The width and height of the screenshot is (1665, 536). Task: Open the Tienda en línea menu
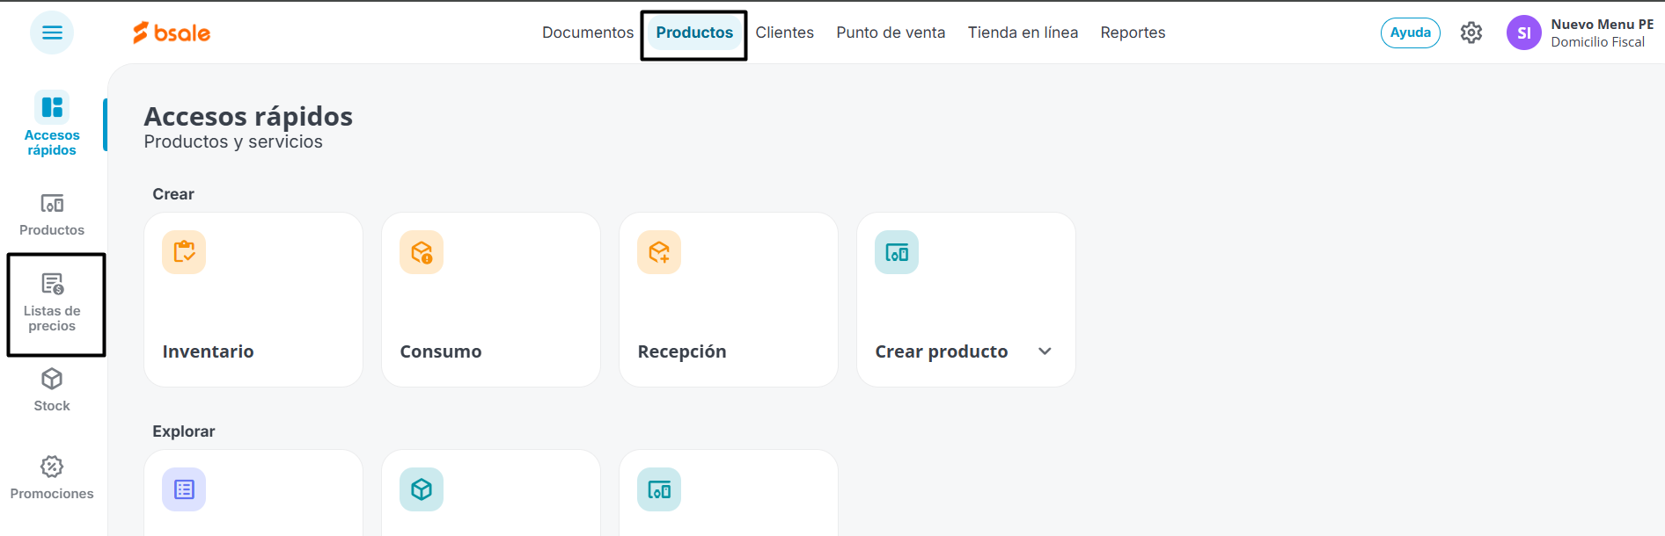1023,33
